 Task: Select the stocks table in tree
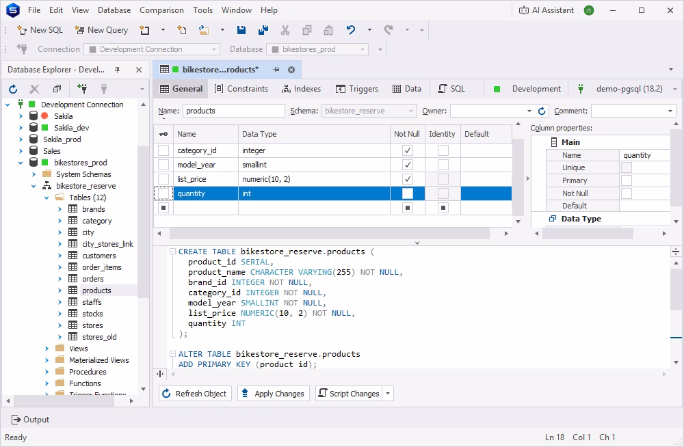click(x=92, y=314)
